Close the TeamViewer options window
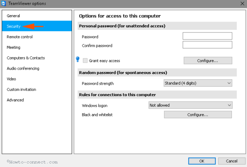 click(x=242, y=3)
